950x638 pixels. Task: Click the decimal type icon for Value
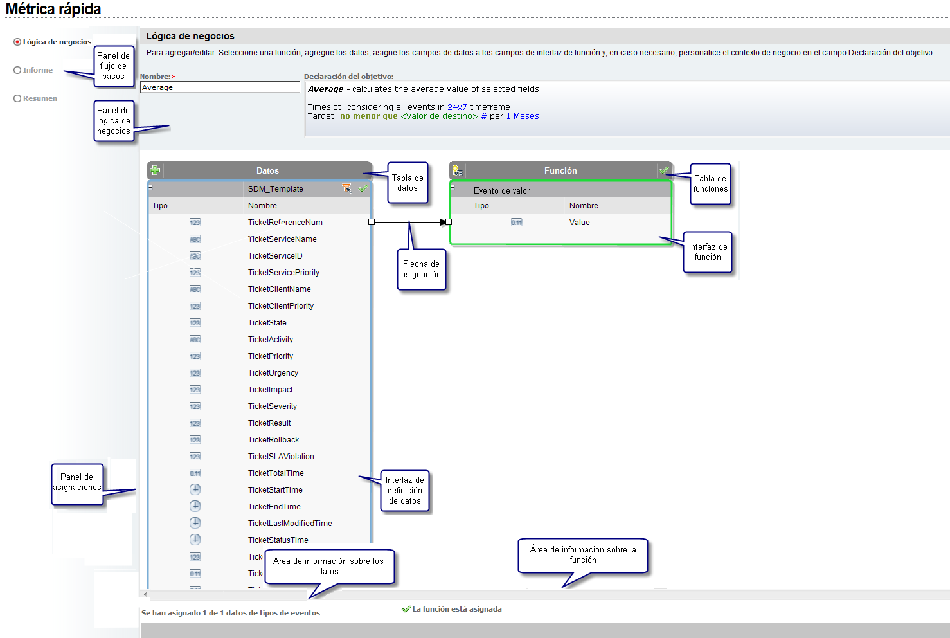pyautogui.click(x=517, y=223)
